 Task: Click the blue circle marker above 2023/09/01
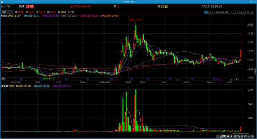[x=21, y=79]
